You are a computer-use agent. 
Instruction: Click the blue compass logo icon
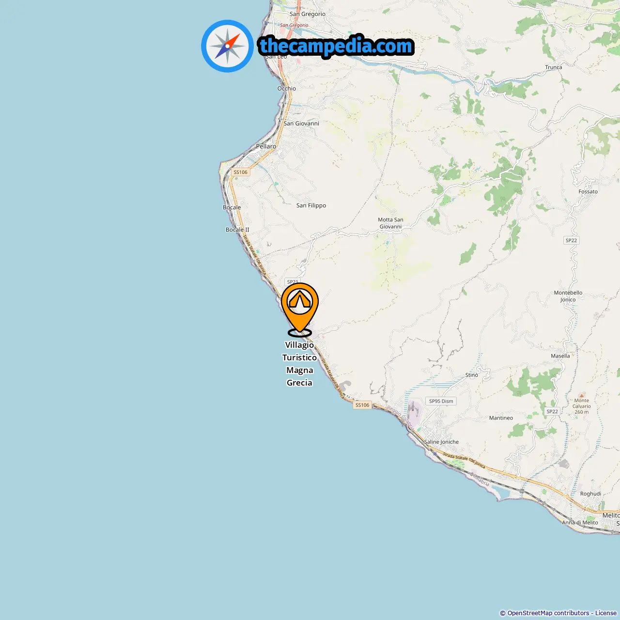coord(227,46)
